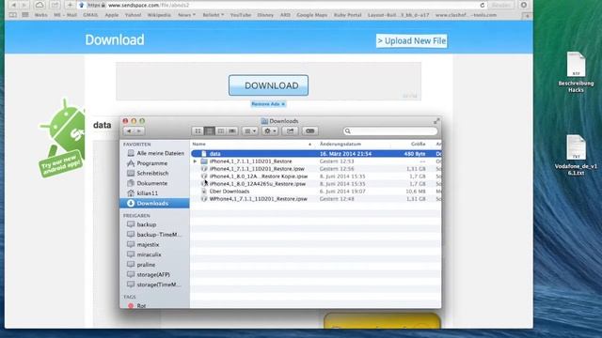Open the Ruby Portal bookmark
This screenshot has height=338, width=602.
click(347, 15)
